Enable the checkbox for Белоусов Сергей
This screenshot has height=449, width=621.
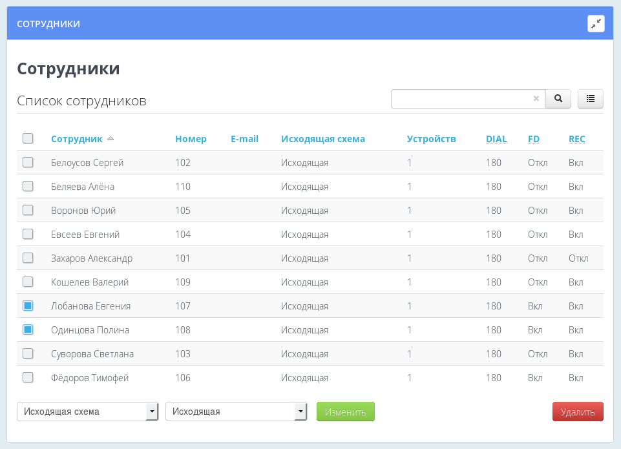[x=28, y=162]
